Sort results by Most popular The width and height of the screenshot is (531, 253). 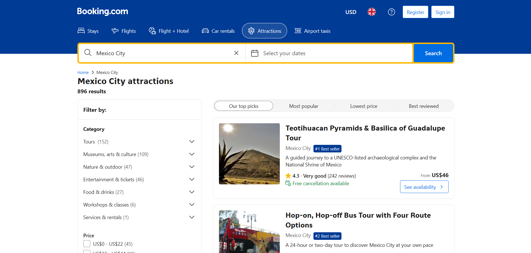(x=304, y=106)
